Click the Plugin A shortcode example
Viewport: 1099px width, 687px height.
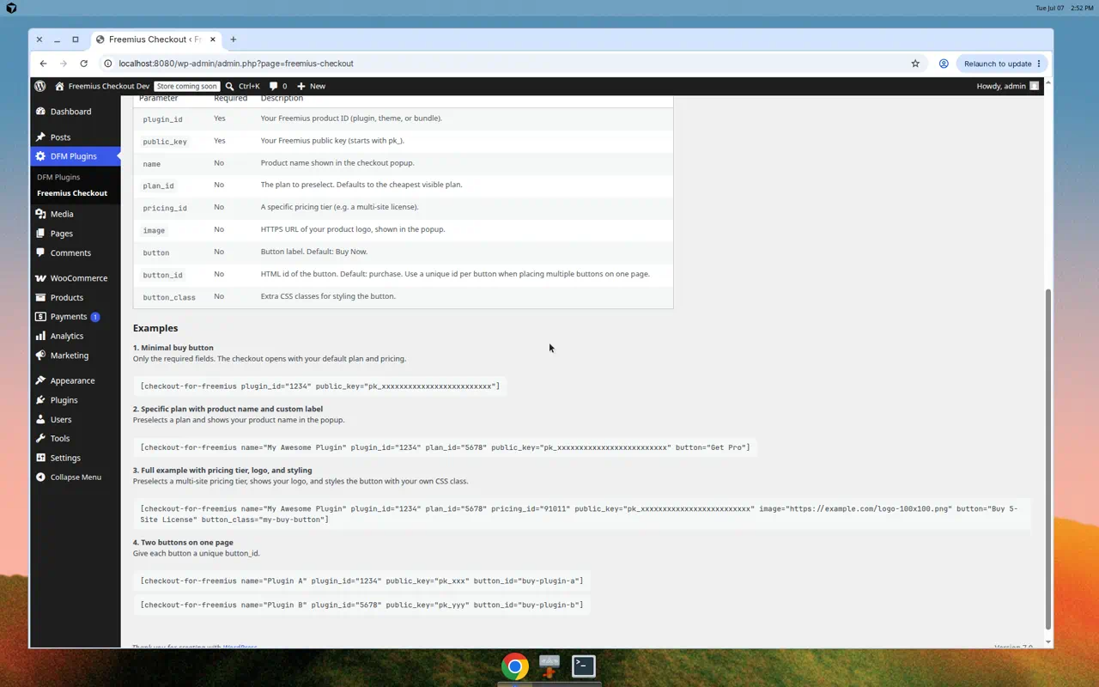361,581
